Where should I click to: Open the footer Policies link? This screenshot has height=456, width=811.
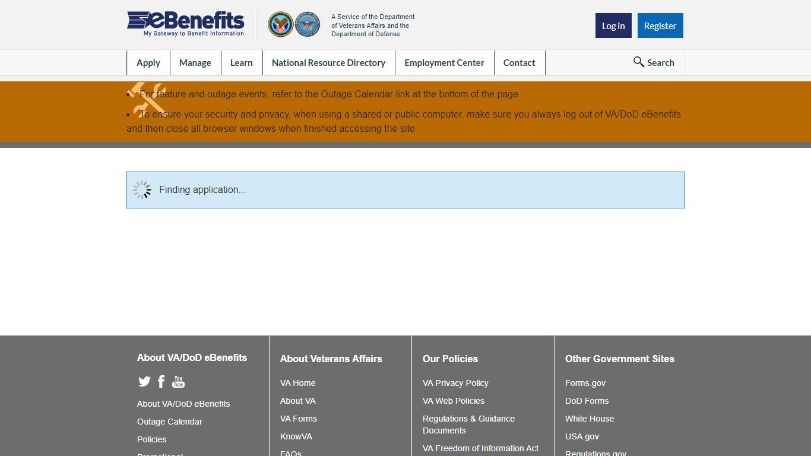[152, 439]
